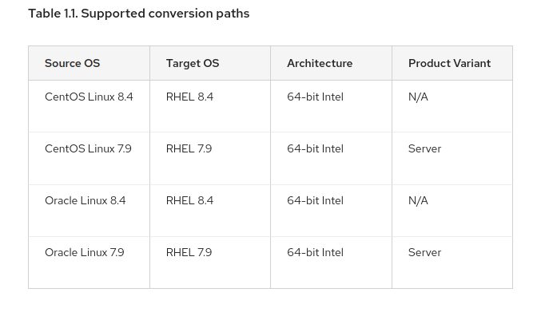Click the Architecture column header
The width and height of the screenshot is (549, 316).
[x=320, y=63]
